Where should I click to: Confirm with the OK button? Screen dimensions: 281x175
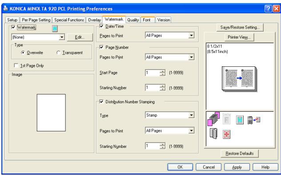pos(180,167)
